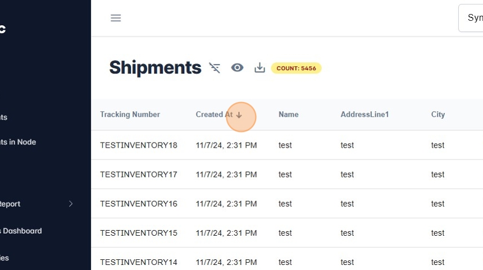Image resolution: width=483 pixels, height=270 pixels.
Task: Select the Report sidebar menu item
Action: 11,204
